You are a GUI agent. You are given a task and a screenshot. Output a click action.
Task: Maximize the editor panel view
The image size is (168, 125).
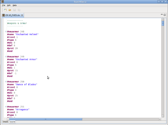[x=165, y=15]
